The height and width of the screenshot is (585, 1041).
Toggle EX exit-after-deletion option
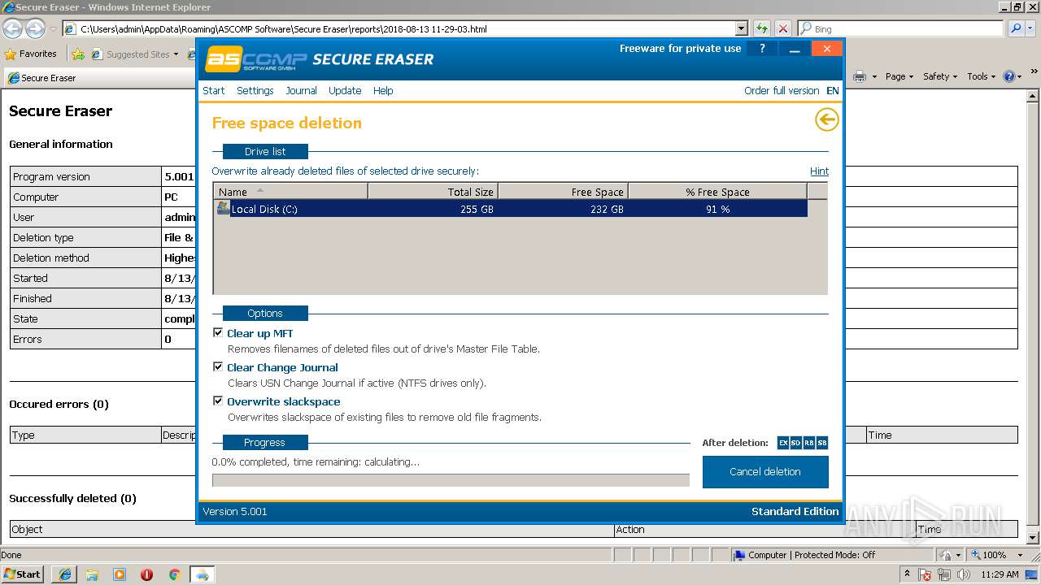[783, 443]
